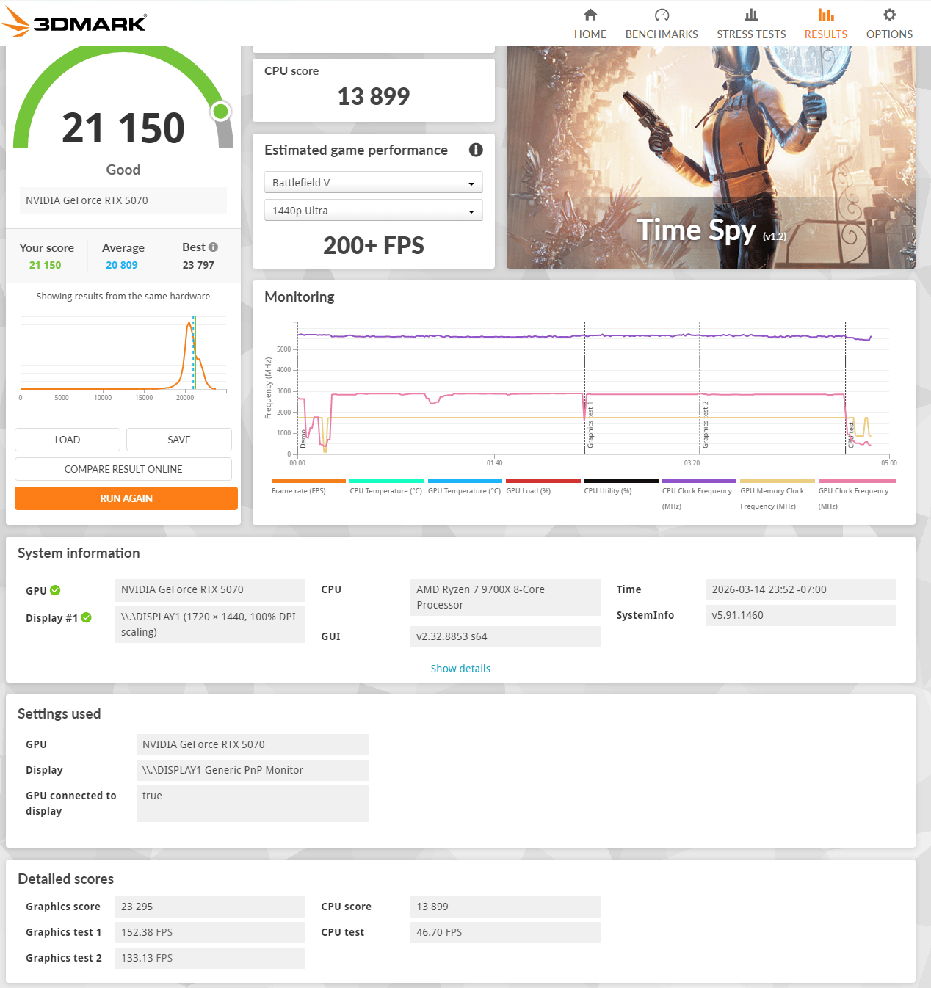This screenshot has width=931, height=988.
Task: Click the info icon beside Estimated game performance
Action: coord(476,150)
